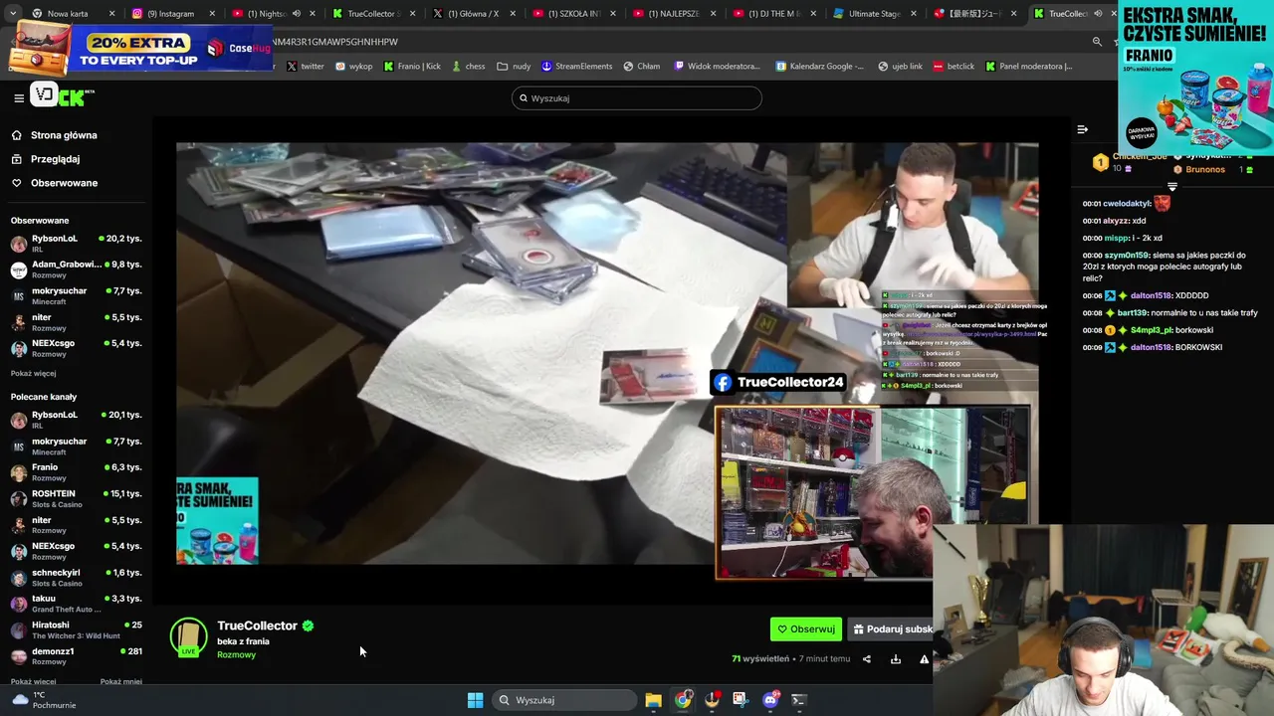
Task: Open Chrome from the taskbar
Action: click(683, 700)
